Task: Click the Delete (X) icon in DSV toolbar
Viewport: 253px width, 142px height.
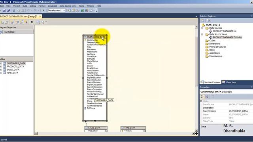Action: 32,22
